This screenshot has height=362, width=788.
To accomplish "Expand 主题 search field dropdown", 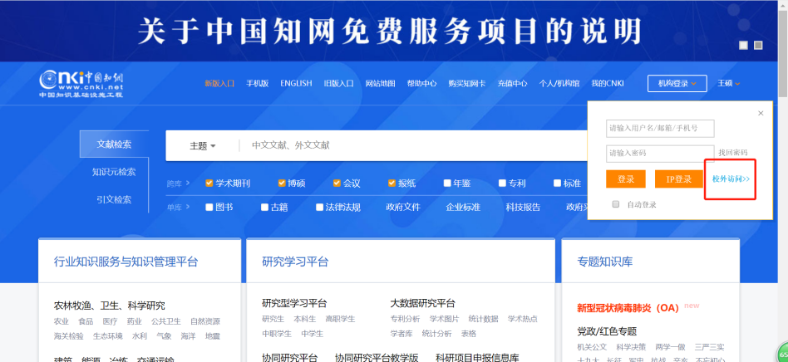I will click(203, 146).
